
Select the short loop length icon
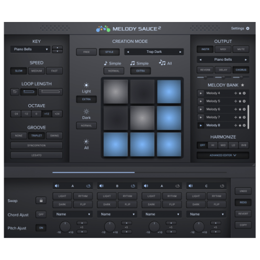coord(29,92)
